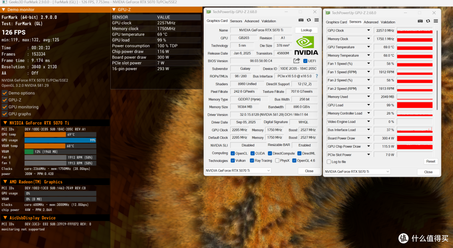Collapse the AMD Radeon(TM) Graphics section
The height and width of the screenshot is (248, 453).
[x=5, y=182]
